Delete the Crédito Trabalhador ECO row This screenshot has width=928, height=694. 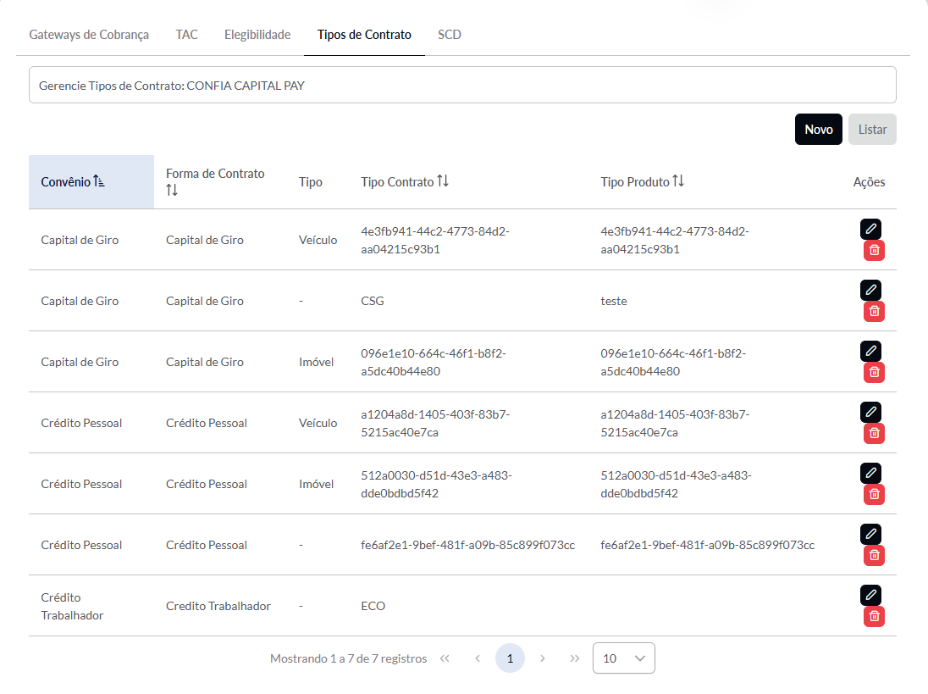874,616
